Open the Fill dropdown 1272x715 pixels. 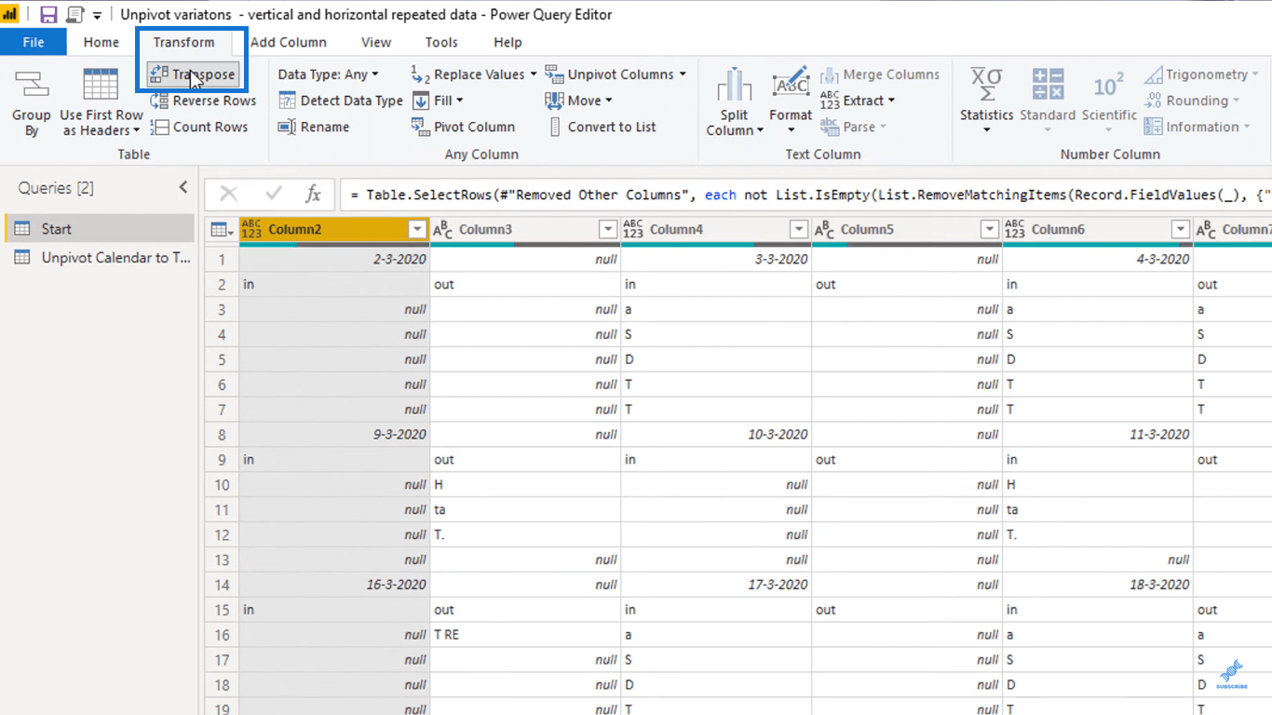[437, 101]
